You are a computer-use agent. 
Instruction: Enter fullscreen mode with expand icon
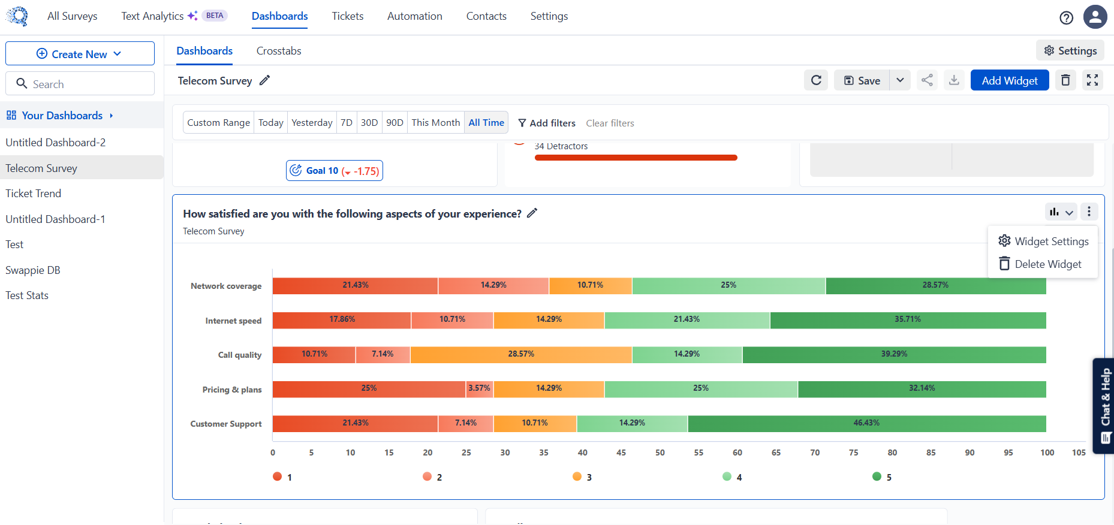point(1092,80)
